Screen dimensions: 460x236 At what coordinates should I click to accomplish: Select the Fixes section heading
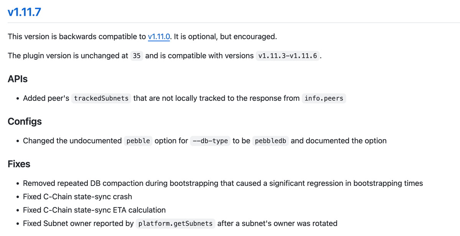tap(19, 164)
